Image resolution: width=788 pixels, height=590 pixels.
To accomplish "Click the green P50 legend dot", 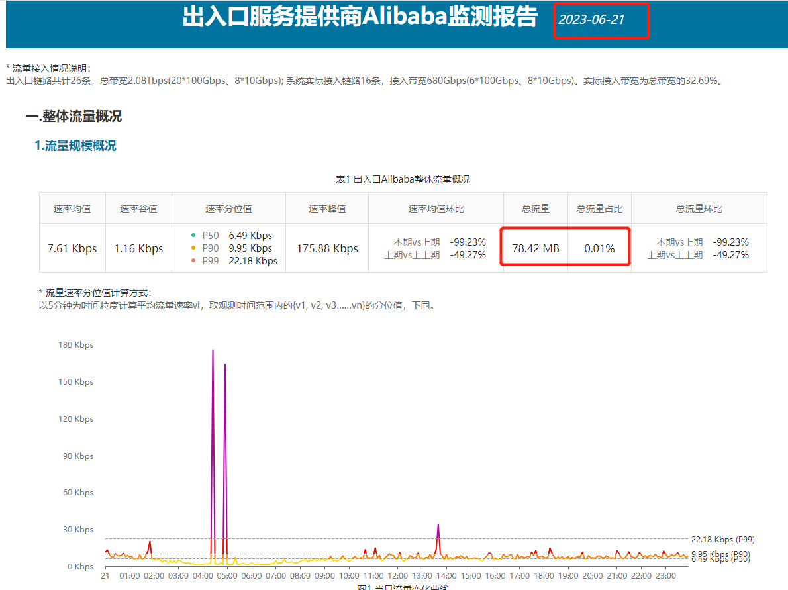I will 193,235.
